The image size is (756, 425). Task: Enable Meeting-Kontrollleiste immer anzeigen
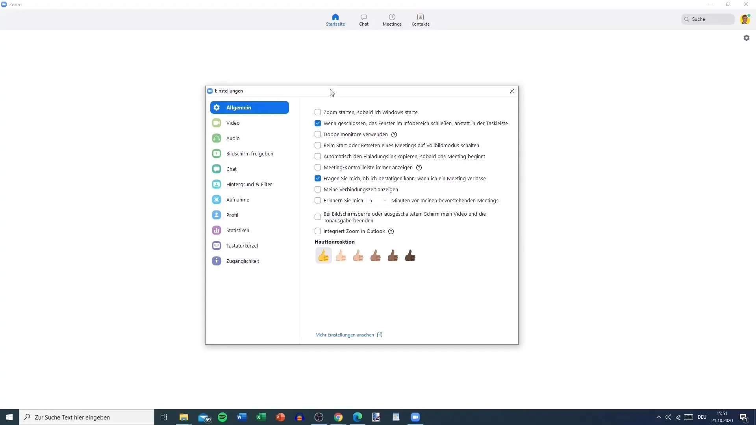pyautogui.click(x=318, y=167)
